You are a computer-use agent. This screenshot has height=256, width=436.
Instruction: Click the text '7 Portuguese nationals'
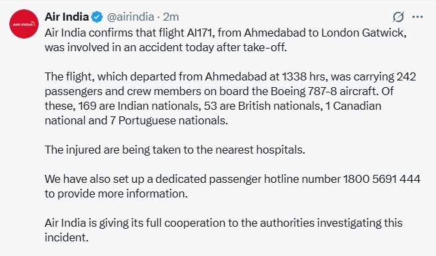click(169, 120)
